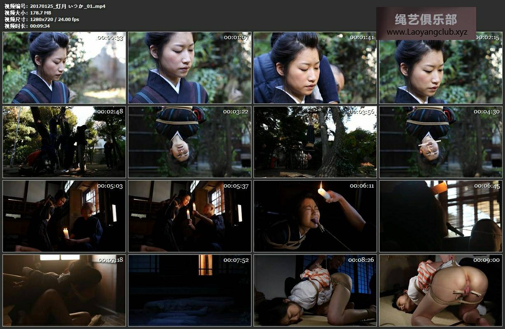The height and width of the screenshot is (329, 505).
Task: Pick the last thumbnail at 00:09:00
Action: point(441,290)
